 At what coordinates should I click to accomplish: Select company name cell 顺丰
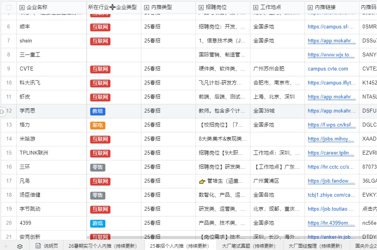pos(51,27)
